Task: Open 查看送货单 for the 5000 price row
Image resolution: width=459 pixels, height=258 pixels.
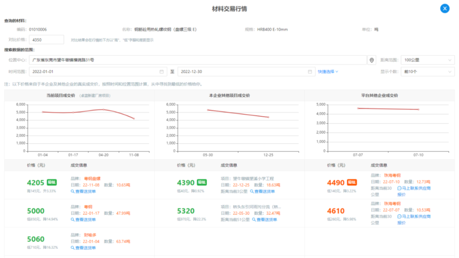Action: [x=85, y=219]
